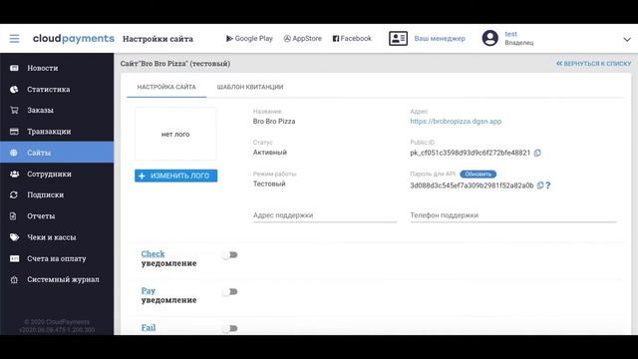Click the нет лого placeholder box
Viewport: 638px width, 359px height.
(x=175, y=134)
